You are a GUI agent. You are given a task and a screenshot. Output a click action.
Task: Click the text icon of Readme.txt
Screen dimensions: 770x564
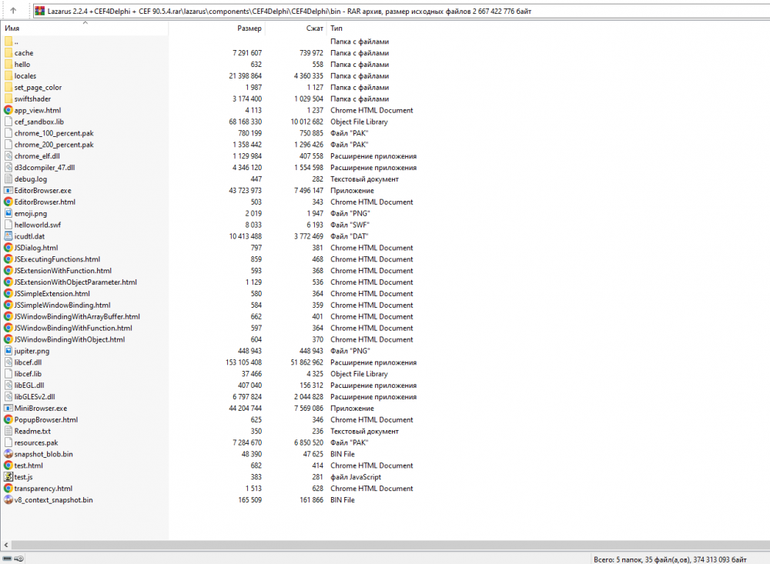(8, 431)
